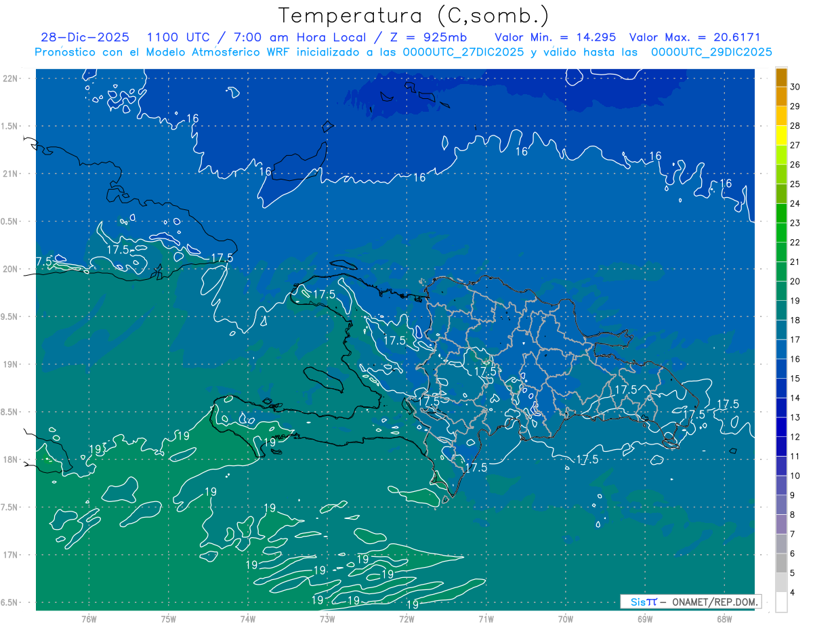Click the "20" color scale label

(x=795, y=281)
